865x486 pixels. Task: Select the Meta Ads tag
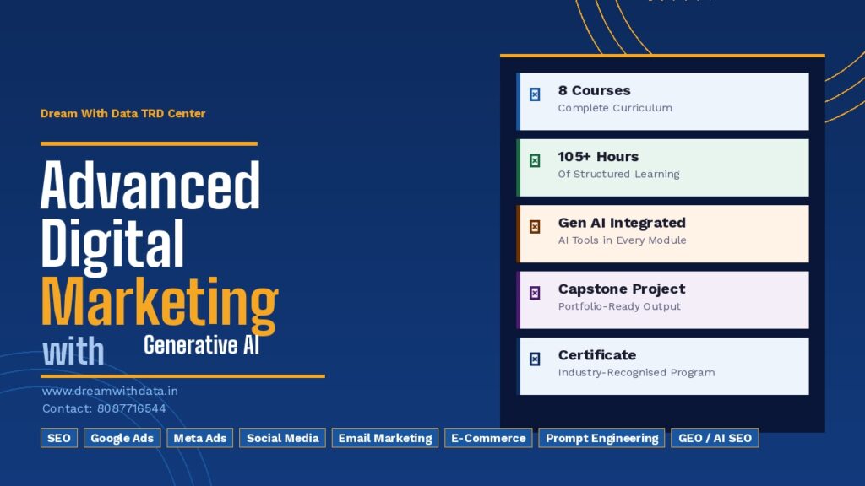point(199,438)
